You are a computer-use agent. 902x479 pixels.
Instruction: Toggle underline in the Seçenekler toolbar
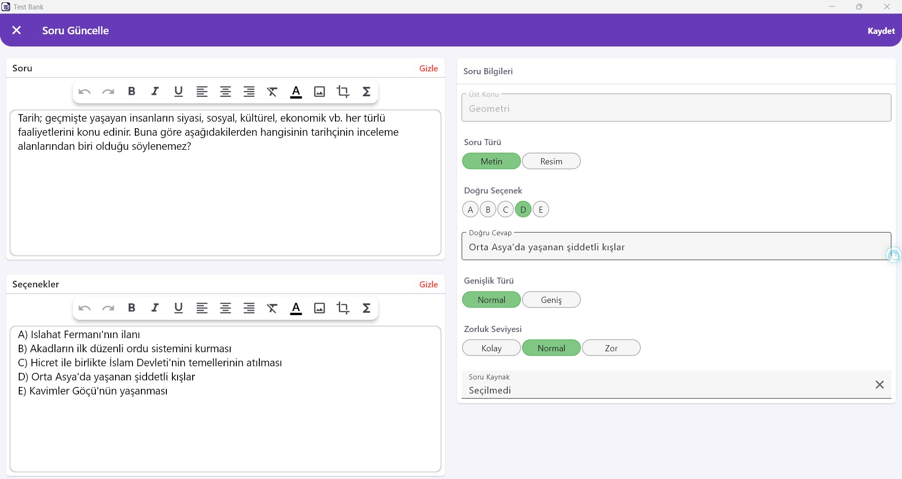point(179,308)
